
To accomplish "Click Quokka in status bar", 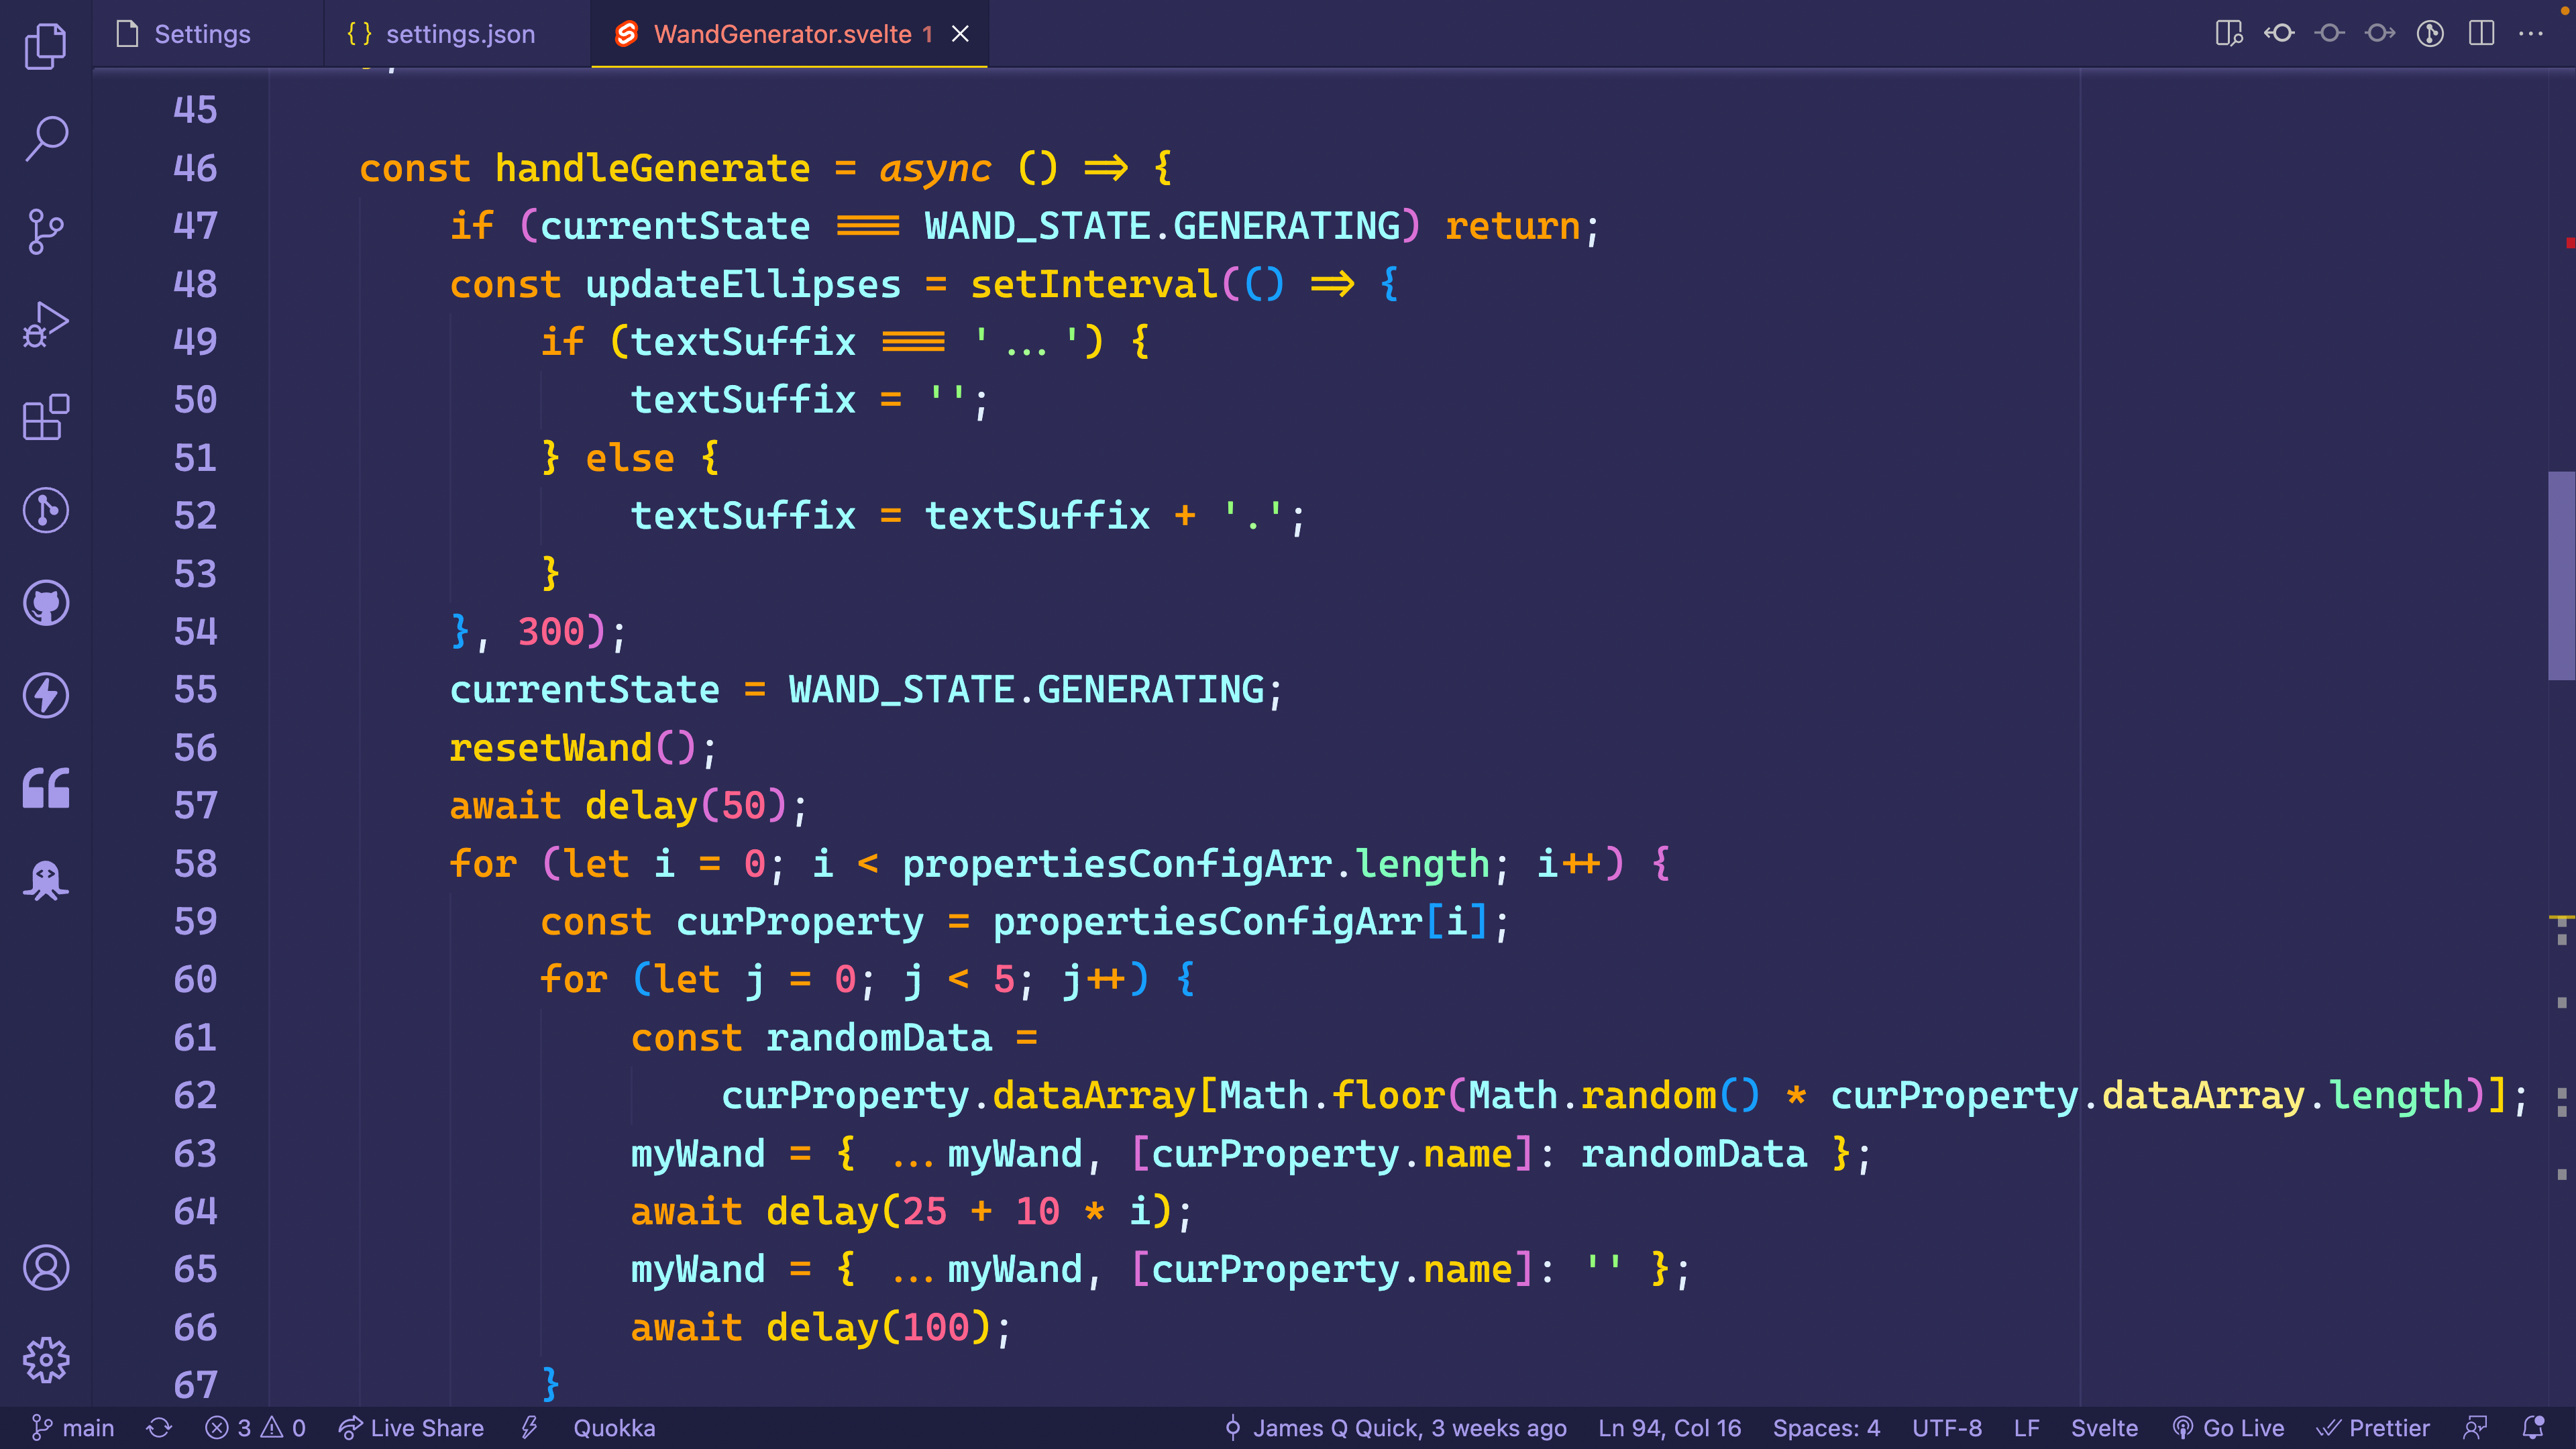I will pos(614,1428).
